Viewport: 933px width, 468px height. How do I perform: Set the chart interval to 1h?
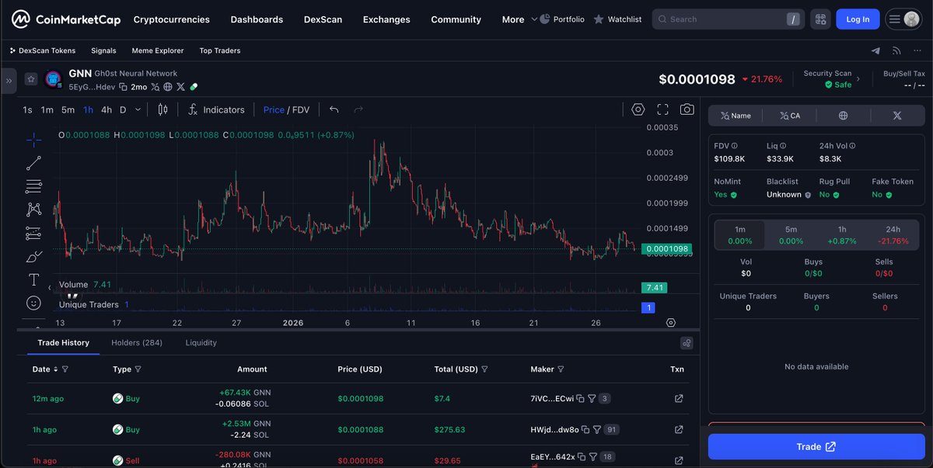(88, 109)
